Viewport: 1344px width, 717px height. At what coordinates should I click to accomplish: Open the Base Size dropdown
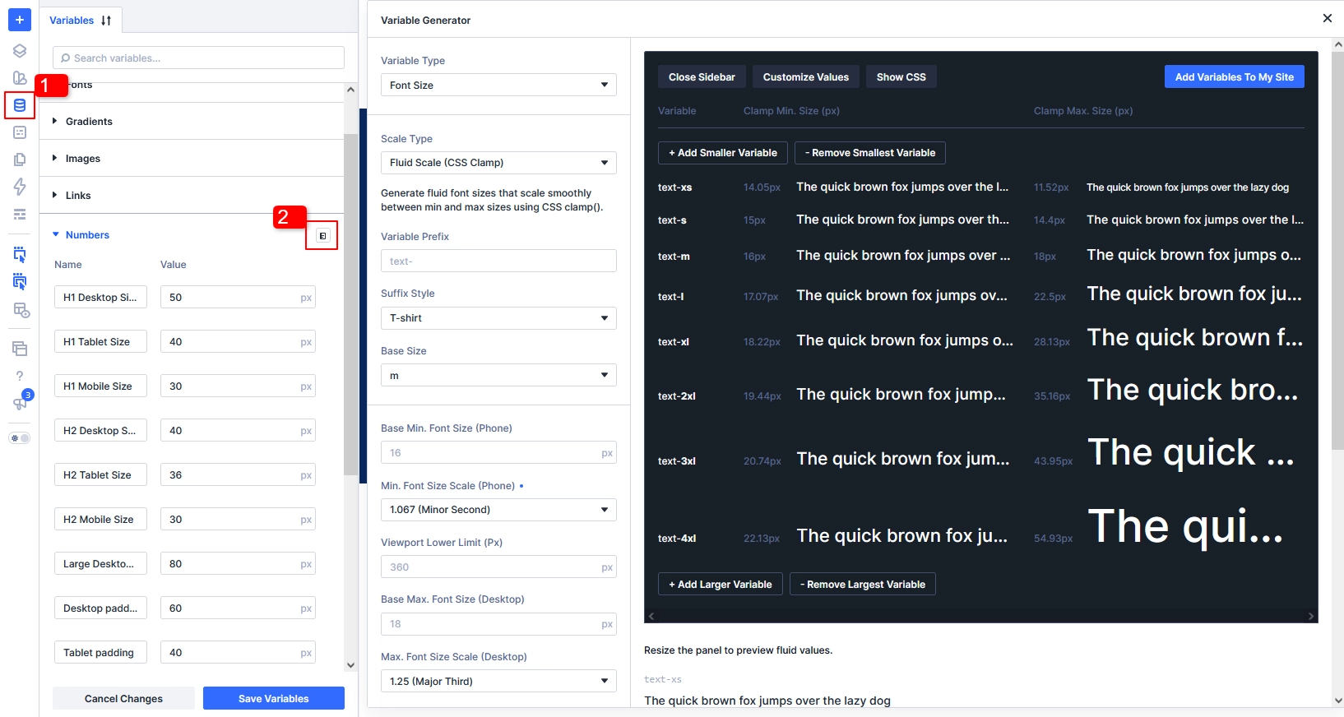(498, 375)
